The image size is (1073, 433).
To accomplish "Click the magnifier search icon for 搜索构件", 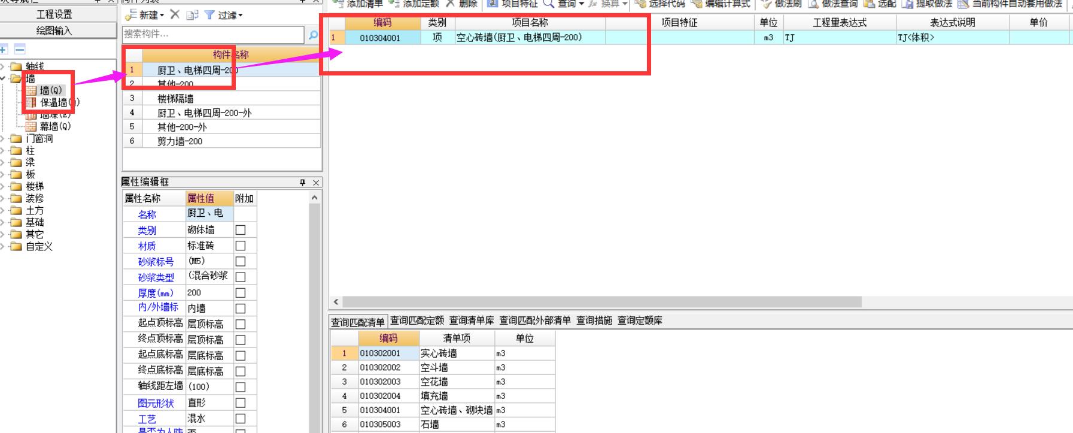I will point(313,35).
